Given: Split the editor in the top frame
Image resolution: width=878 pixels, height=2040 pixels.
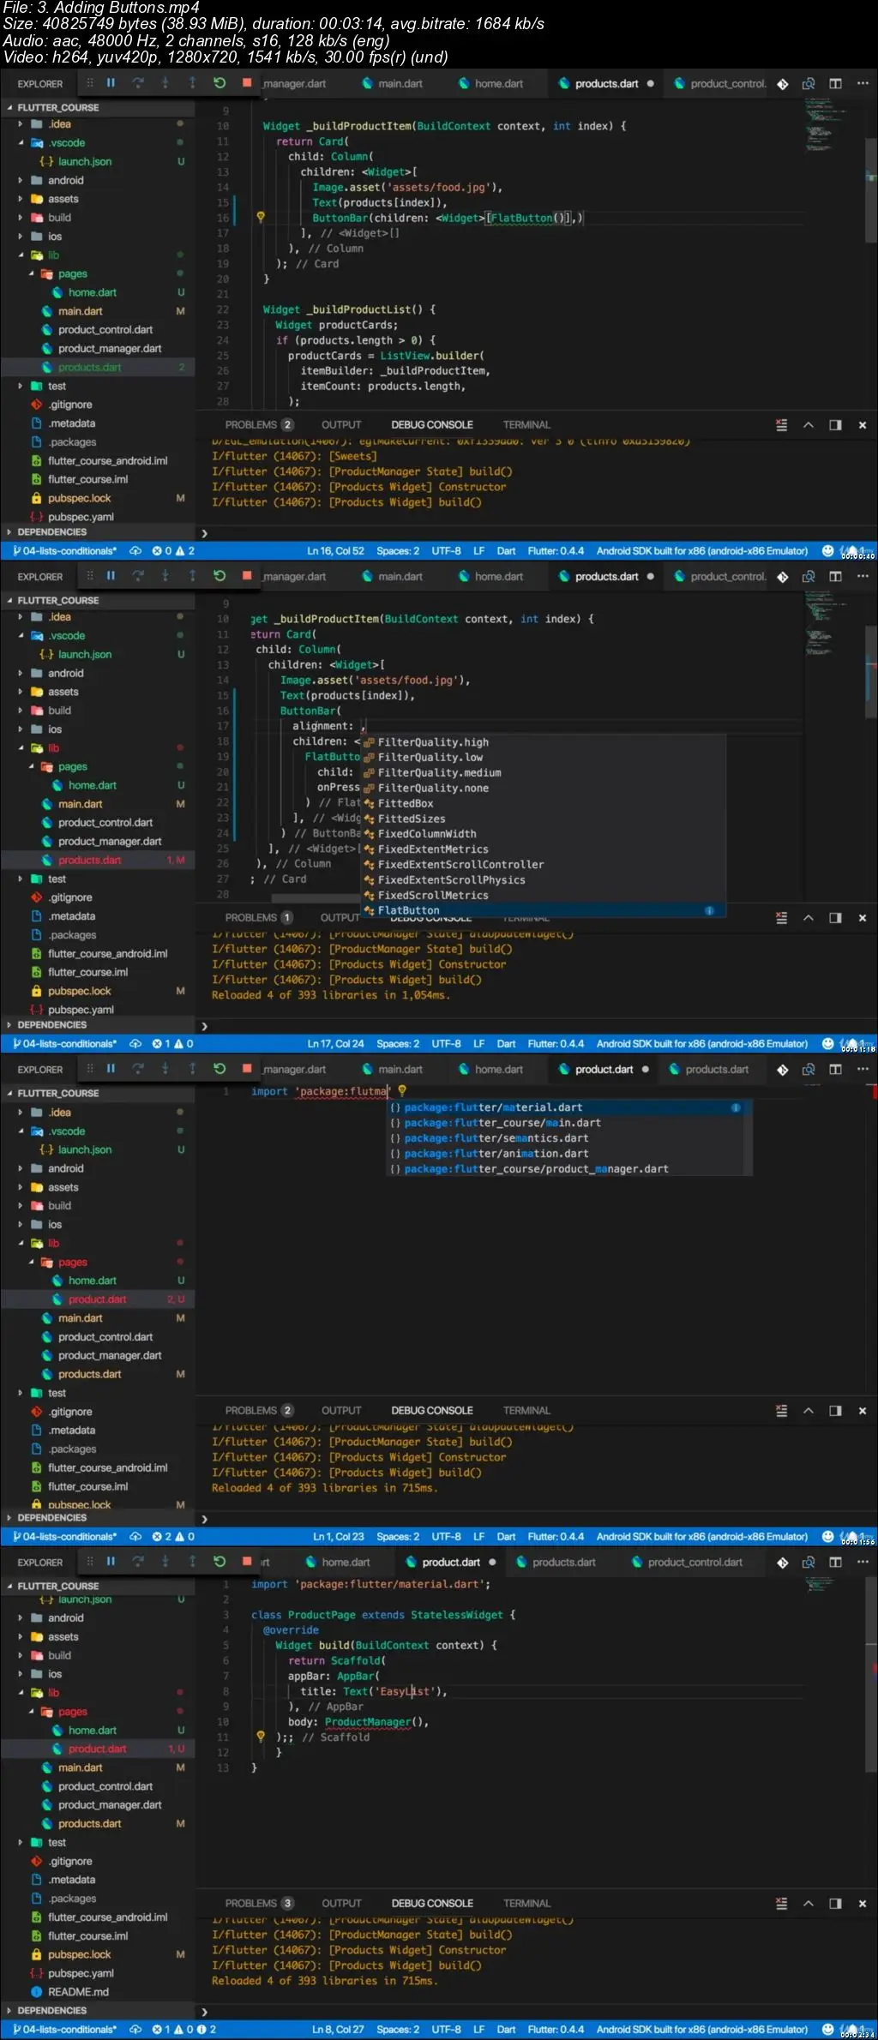Looking at the screenshot, I should pyautogui.click(x=835, y=84).
